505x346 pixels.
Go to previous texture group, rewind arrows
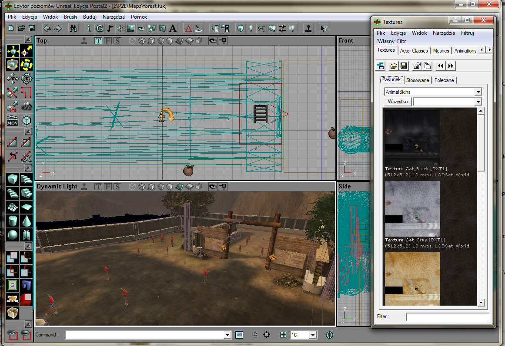[x=440, y=66]
